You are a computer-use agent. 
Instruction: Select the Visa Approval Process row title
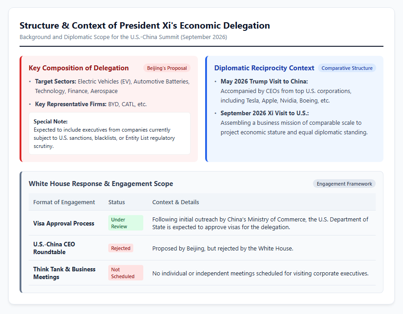tap(64, 223)
